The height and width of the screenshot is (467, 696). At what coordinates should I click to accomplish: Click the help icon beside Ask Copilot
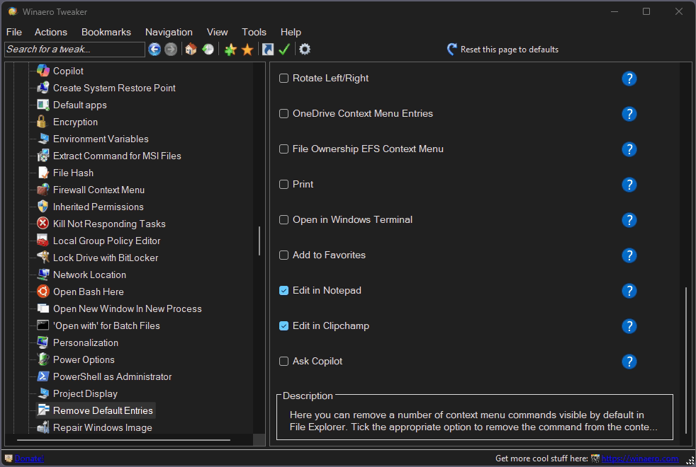(629, 362)
